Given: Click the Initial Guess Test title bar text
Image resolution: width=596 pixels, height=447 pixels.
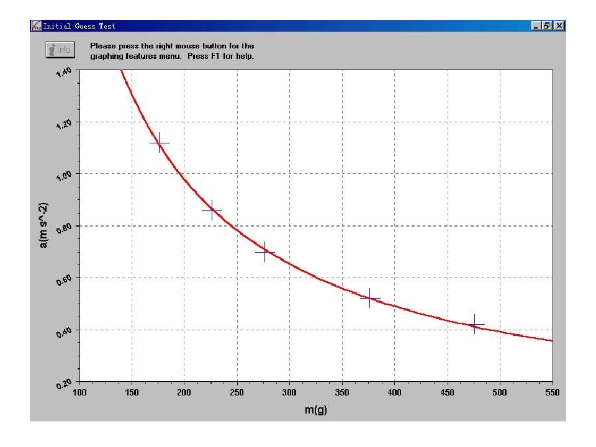Looking at the screenshot, I should [79, 26].
